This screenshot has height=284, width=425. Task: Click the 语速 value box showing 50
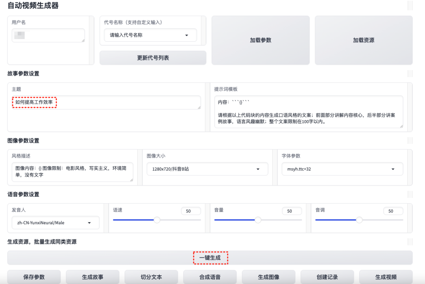coord(191,211)
